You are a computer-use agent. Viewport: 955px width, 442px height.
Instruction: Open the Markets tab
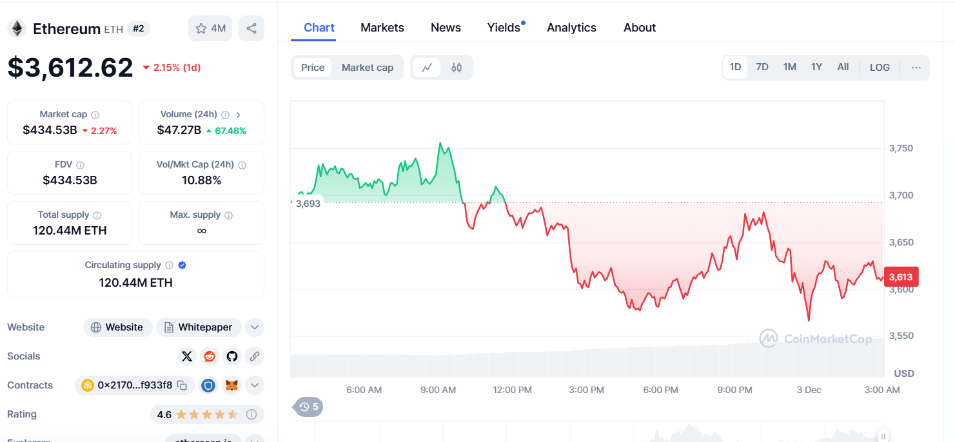(x=382, y=28)
